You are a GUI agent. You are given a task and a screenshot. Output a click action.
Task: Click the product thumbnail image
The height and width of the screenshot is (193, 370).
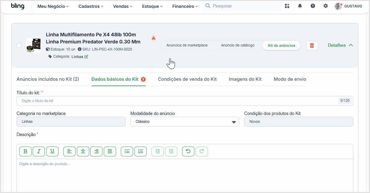click(33, 45)
